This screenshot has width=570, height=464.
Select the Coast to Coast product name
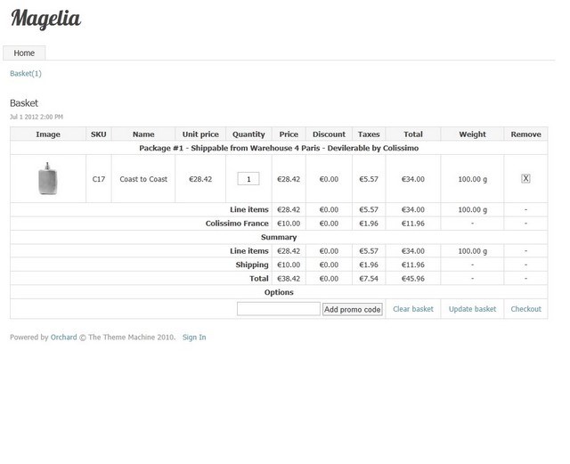(143, 179)
